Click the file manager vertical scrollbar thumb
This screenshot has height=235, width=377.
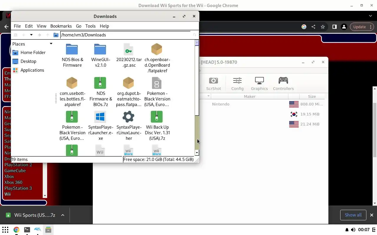pos(197,80)
